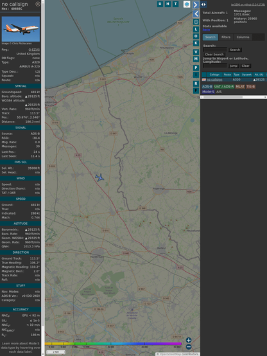Open the G-EZUS registration link
The height and width of the screenshot is (356, 267).
click(x=34, y=49)
